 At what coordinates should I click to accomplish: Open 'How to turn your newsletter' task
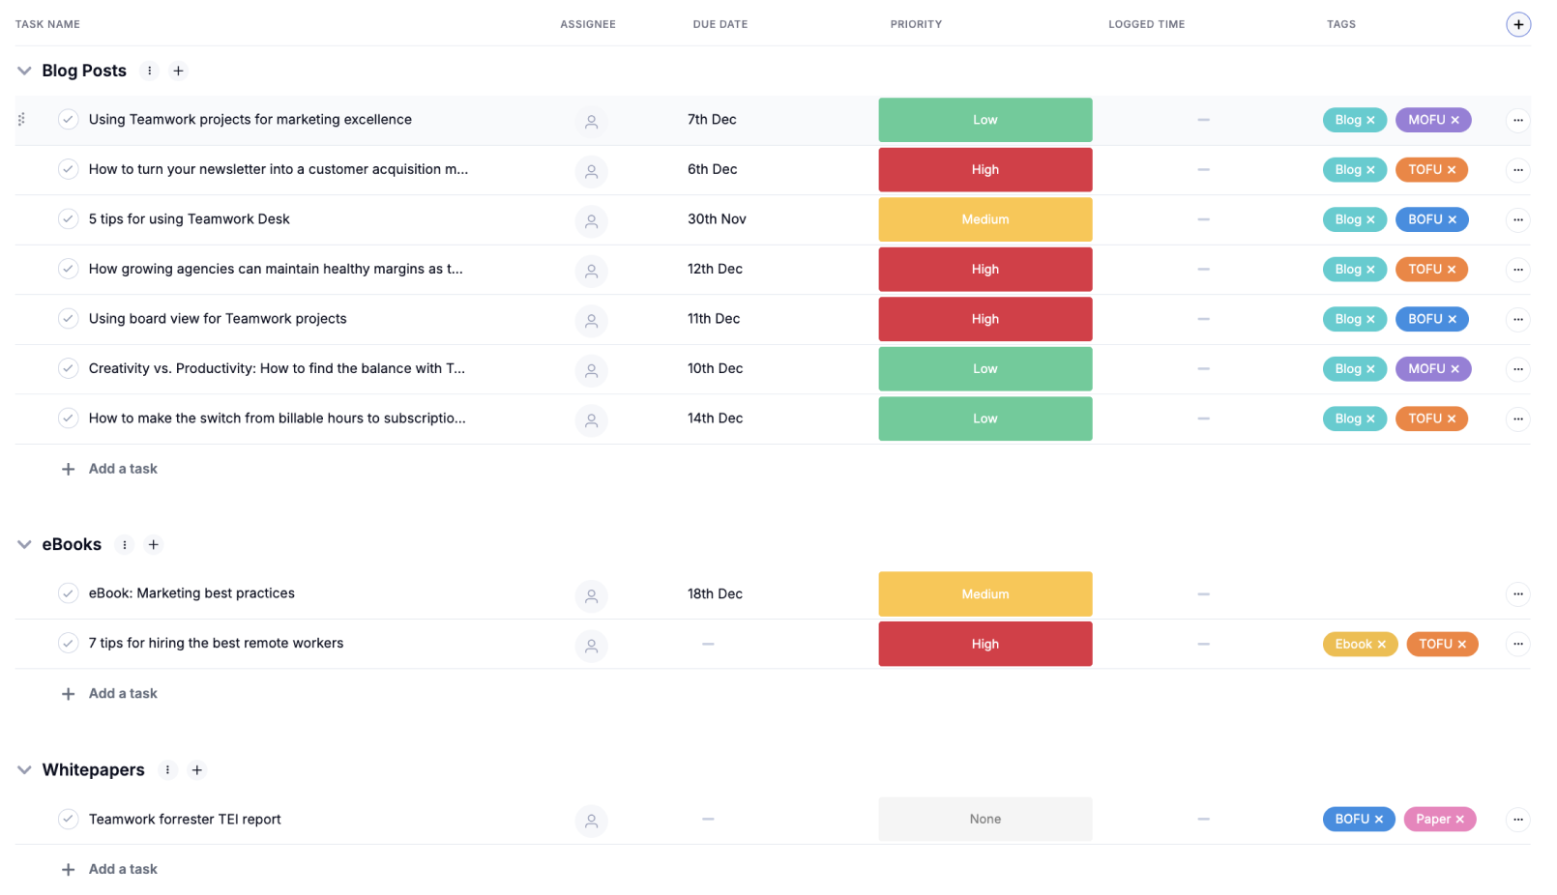tap(278, 169)
